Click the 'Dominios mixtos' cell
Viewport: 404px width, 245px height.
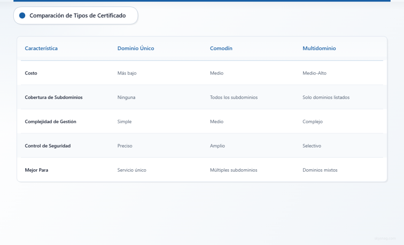pyautogui.click(x=320, y=170)
